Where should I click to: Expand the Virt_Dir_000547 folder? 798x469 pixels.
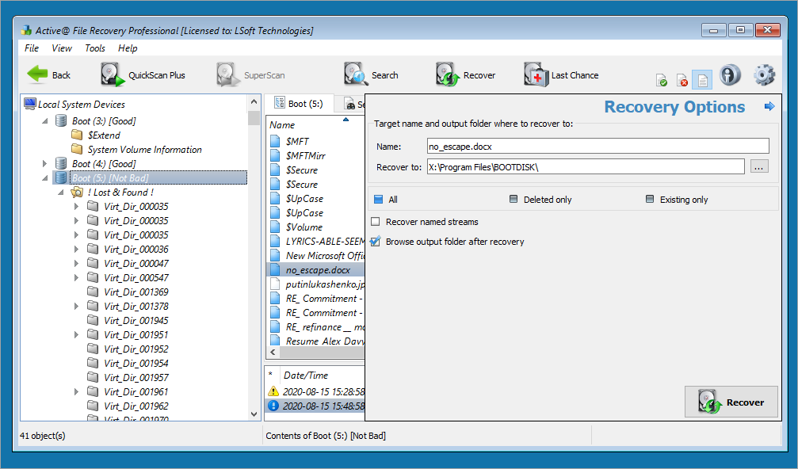pos(76,278)
